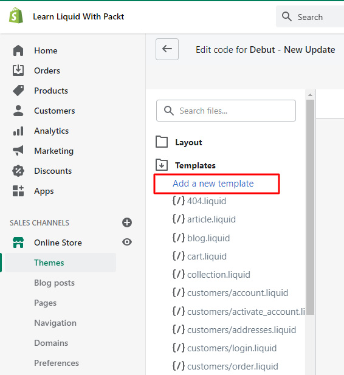The image size is (344, 375).
Task: Go to the Orders page
Action: point(47,71)
